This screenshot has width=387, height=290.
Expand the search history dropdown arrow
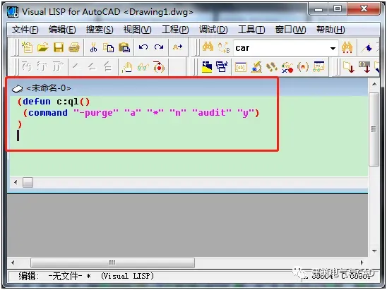pos(333,48)
